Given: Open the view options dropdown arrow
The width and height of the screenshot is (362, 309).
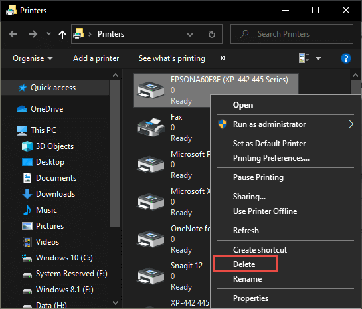Looking at the screenshot, I should tap(318, 58).
